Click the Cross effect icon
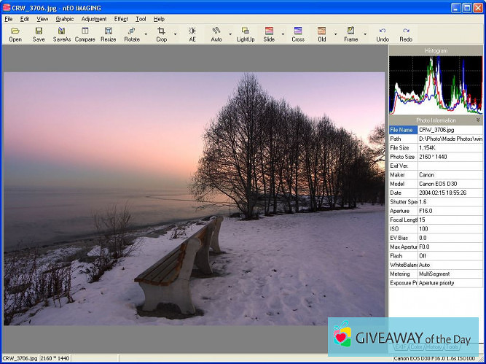 tap(298, 31)
